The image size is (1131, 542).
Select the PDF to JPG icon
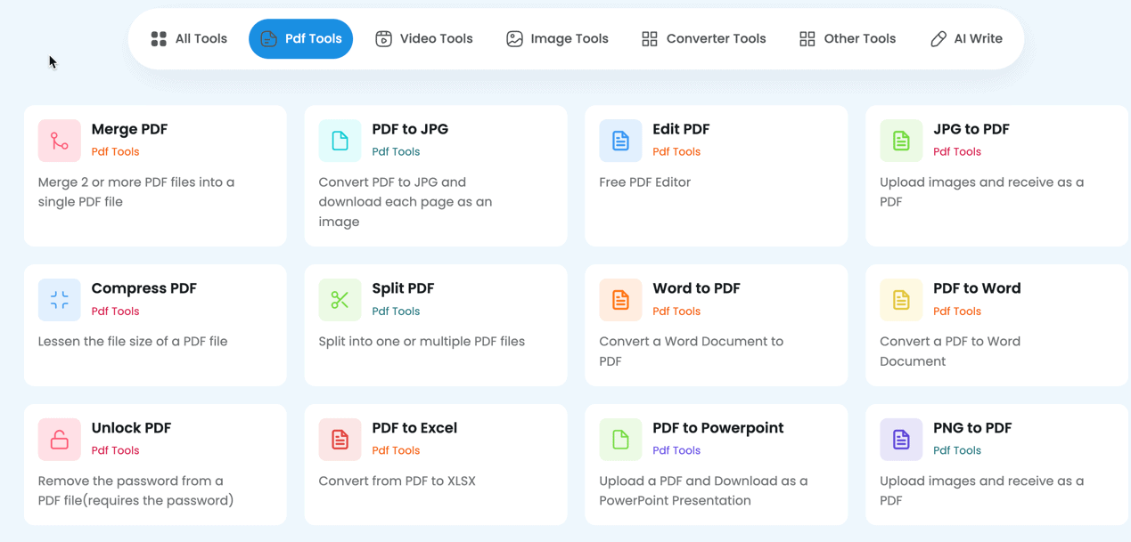click(x=340, y=140)
